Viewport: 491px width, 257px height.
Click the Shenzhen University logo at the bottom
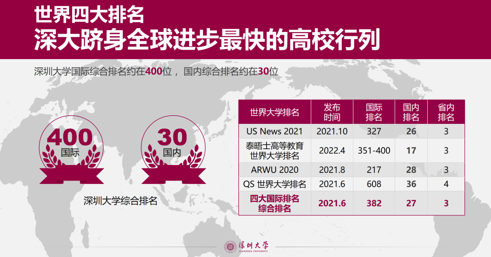click(247, 247)
